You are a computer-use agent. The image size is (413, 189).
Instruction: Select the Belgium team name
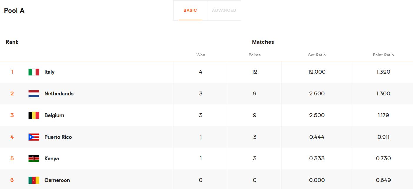(x=54, y=115)
